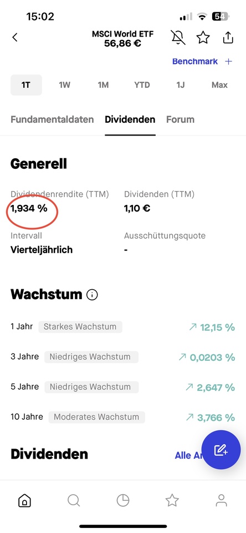Add MSCI World ETF to favorites star
This screenshot has width=246, height=533.
pyautogui.click(x=203, y=38)
